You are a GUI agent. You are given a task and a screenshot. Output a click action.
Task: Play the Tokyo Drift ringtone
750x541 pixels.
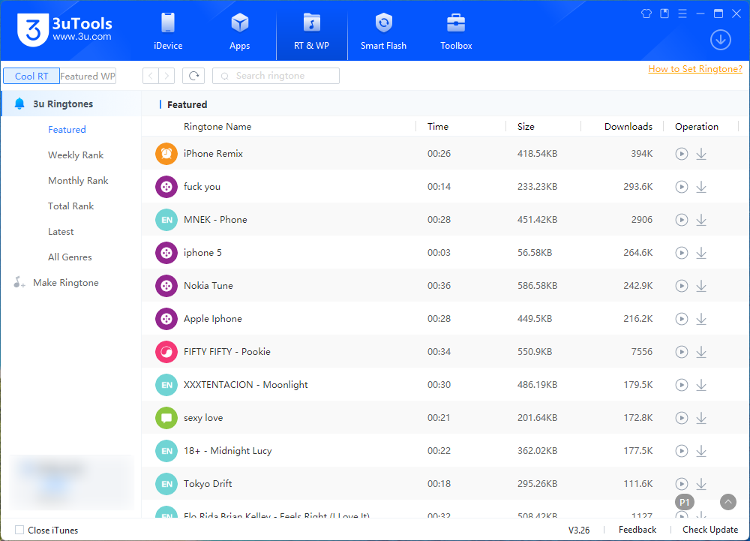[x=682, y=484]
